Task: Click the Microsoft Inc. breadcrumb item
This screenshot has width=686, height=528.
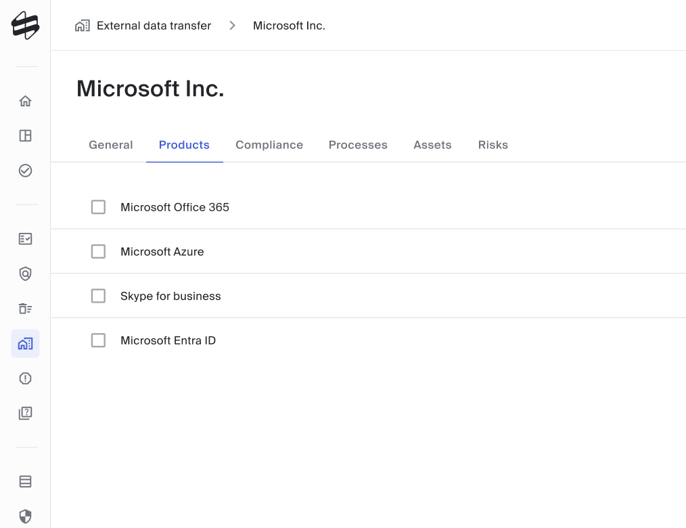Action: pos(289,26)
